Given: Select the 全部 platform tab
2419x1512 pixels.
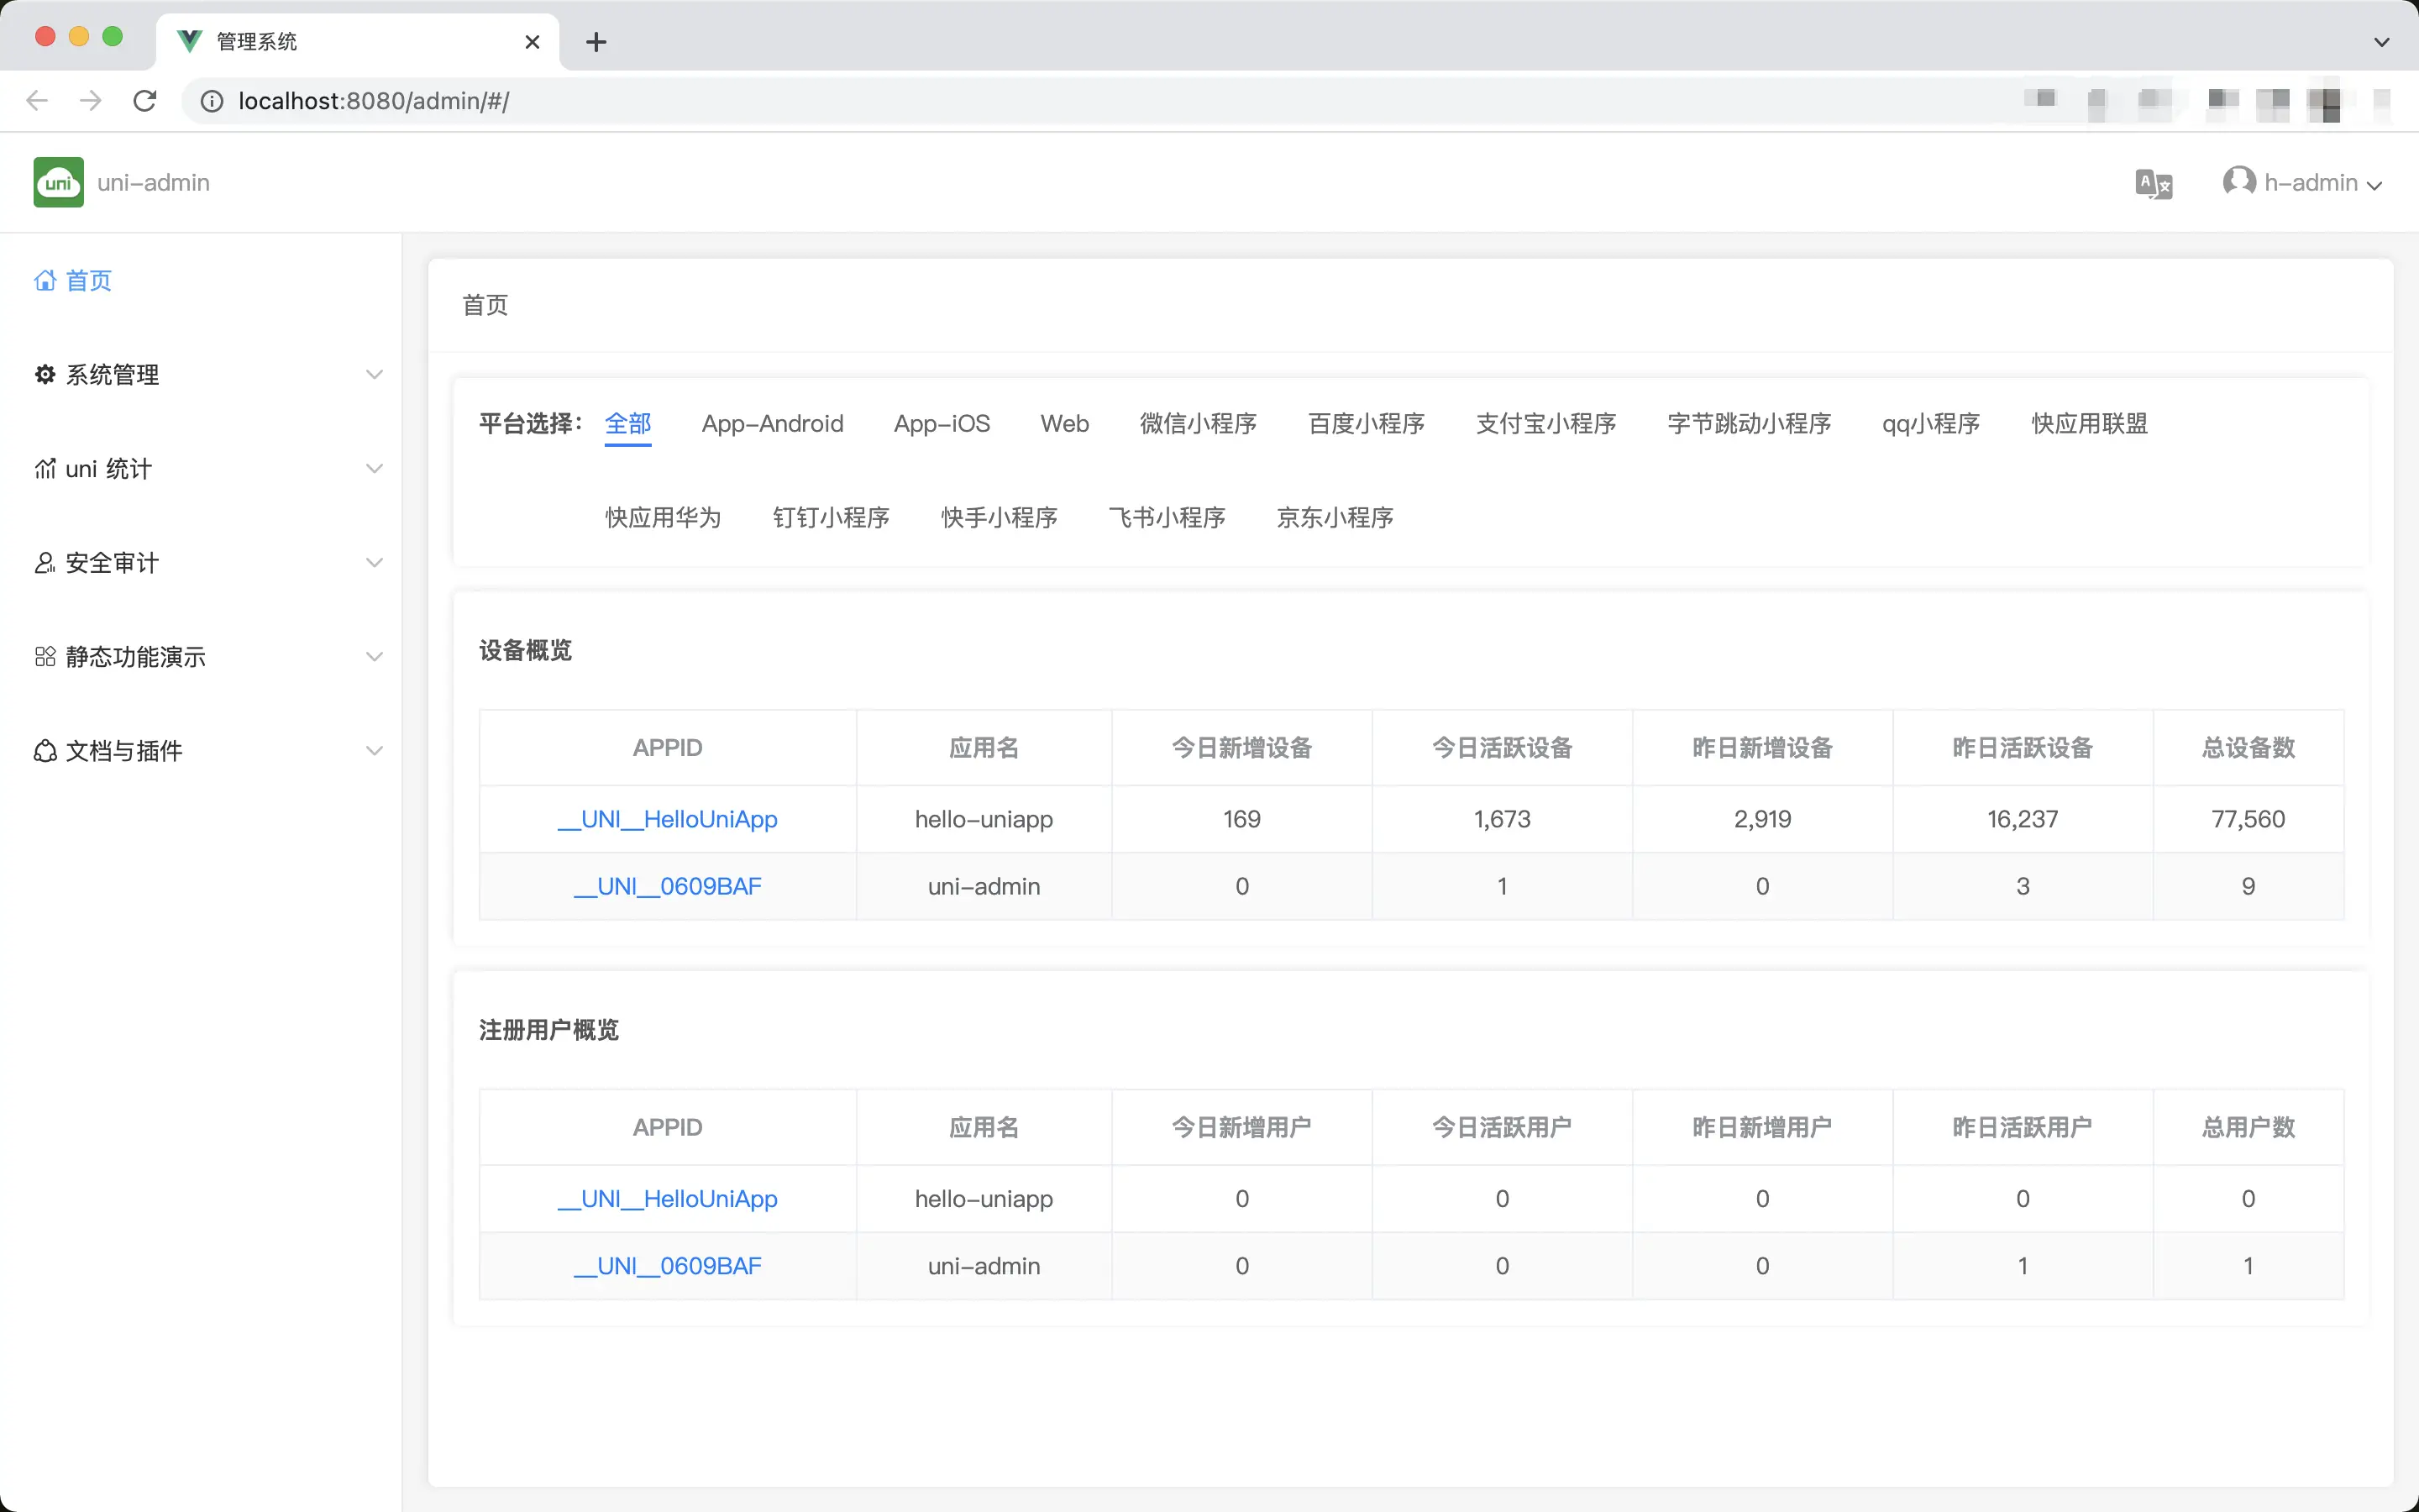Looking at the screenshot, I should [x=627, y=424].
